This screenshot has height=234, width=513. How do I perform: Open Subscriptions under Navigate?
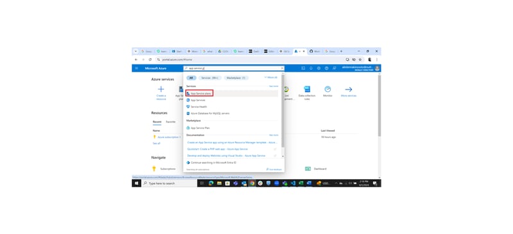167,169
